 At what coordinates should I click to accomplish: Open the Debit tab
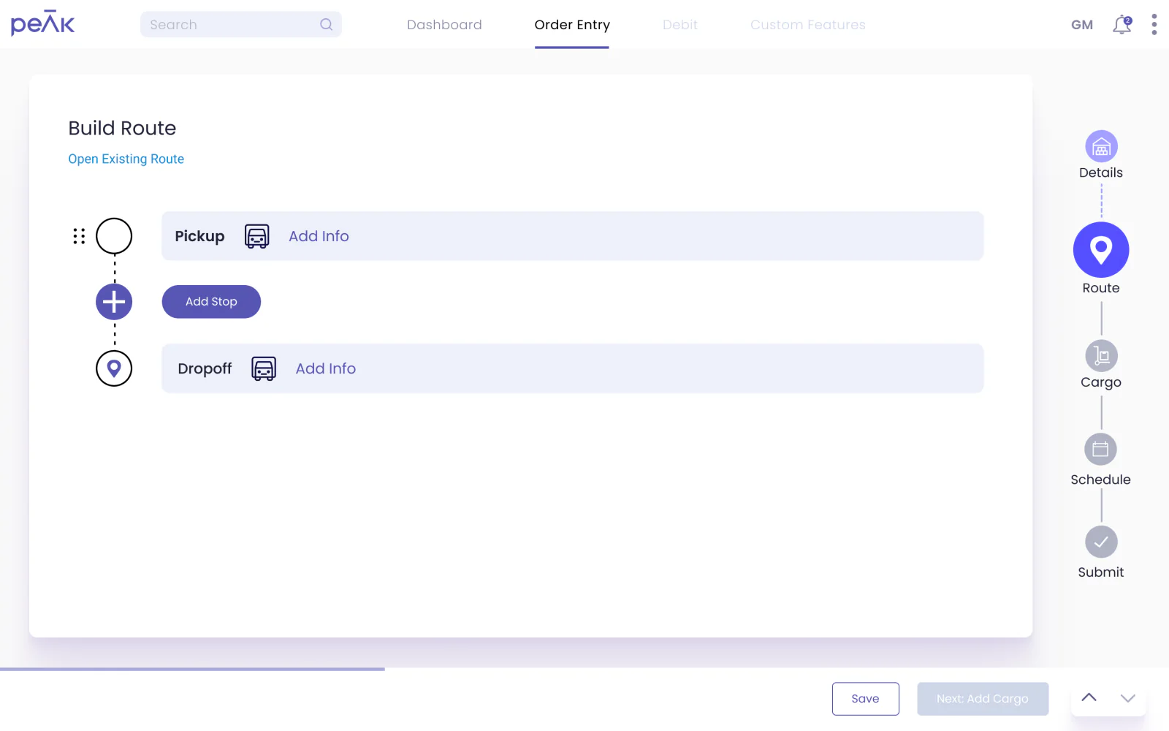(680, 25)
